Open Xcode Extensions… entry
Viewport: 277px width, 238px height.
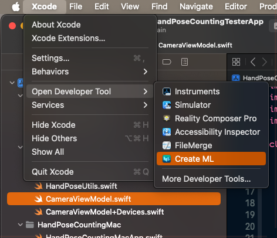coord(90,38)
